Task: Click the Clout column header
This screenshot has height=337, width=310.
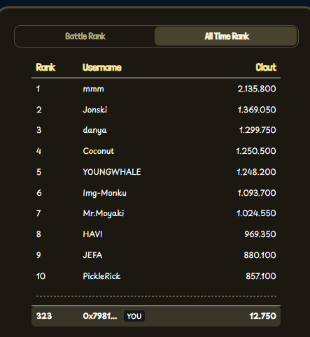Action: coord(266,67)
